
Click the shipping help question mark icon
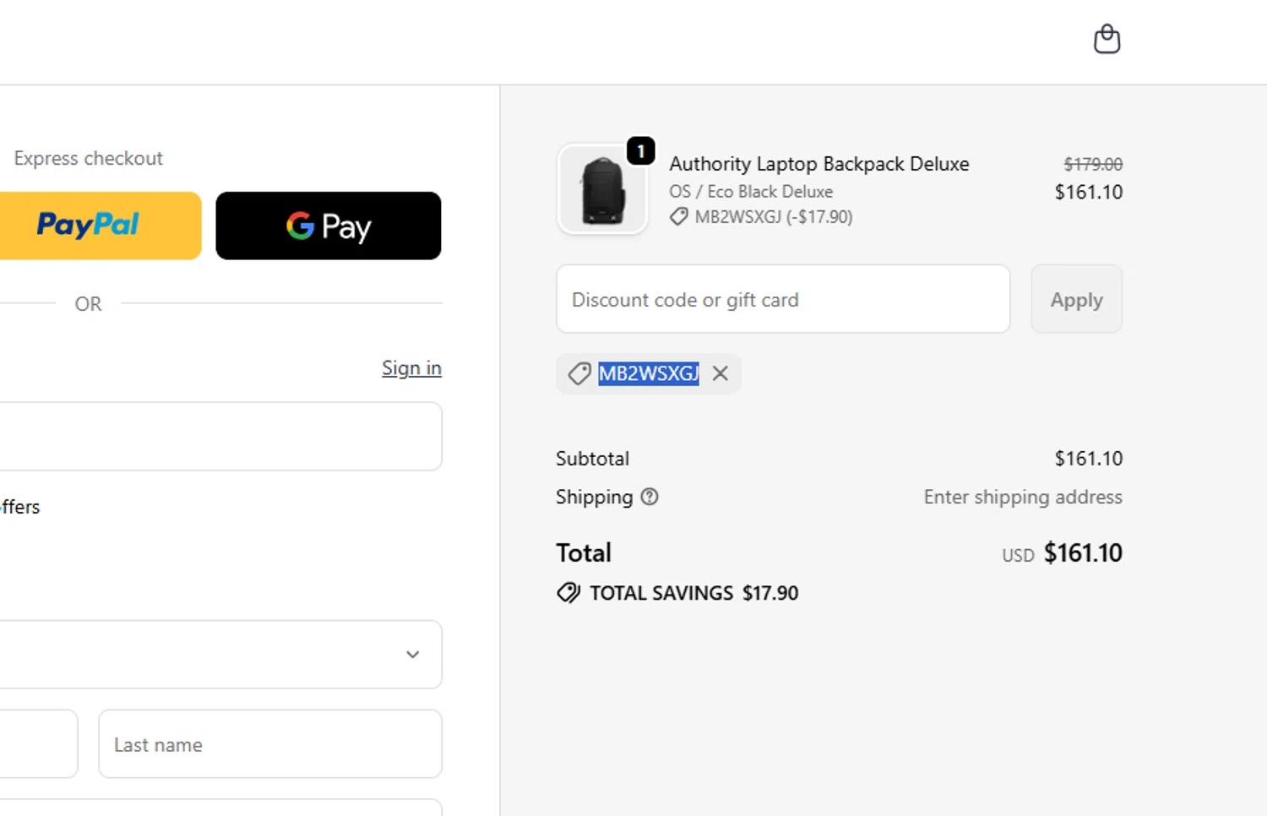649,497
